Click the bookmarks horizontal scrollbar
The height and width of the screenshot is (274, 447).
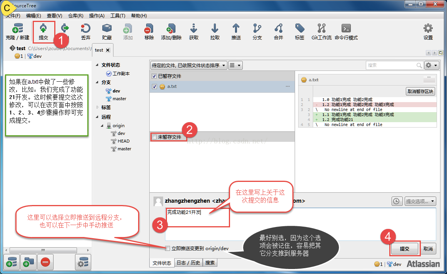click(43, 250)
